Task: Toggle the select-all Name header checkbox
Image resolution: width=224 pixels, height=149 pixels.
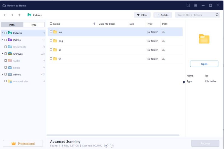Action: [51, 24]
